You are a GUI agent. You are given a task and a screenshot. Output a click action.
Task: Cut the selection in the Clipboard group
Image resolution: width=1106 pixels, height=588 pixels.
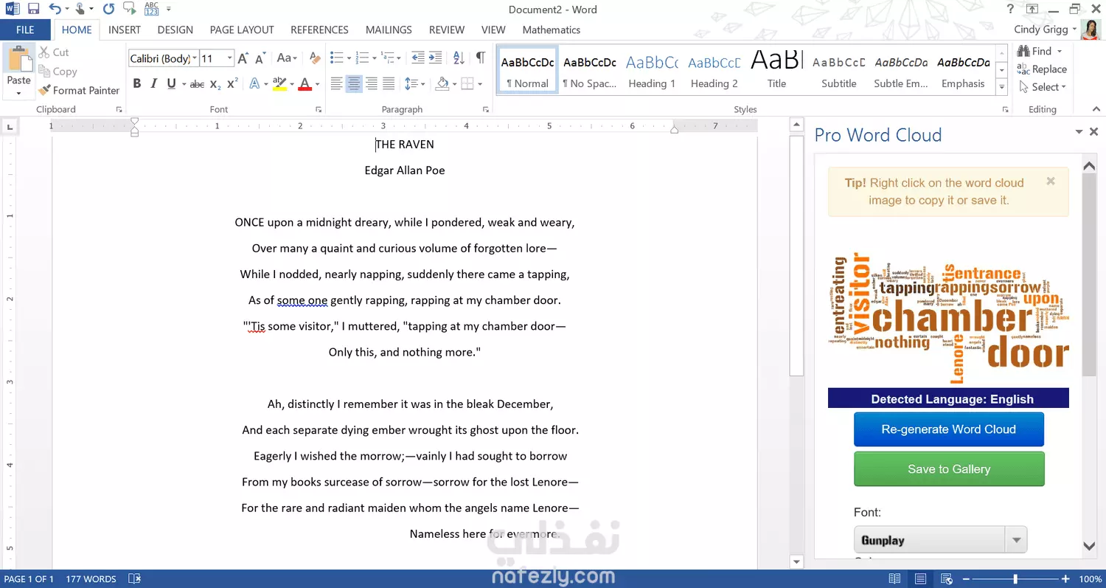click(x=54, y=52)
